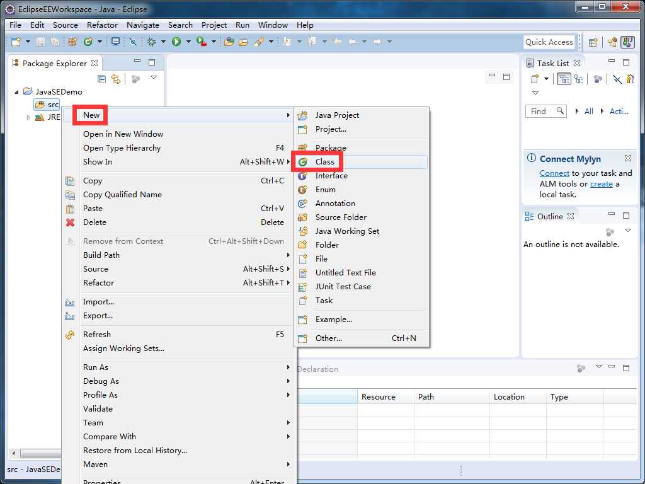Toggle Scheduled presentation in Task List
The image size is (645, 484).
[578, 79]
